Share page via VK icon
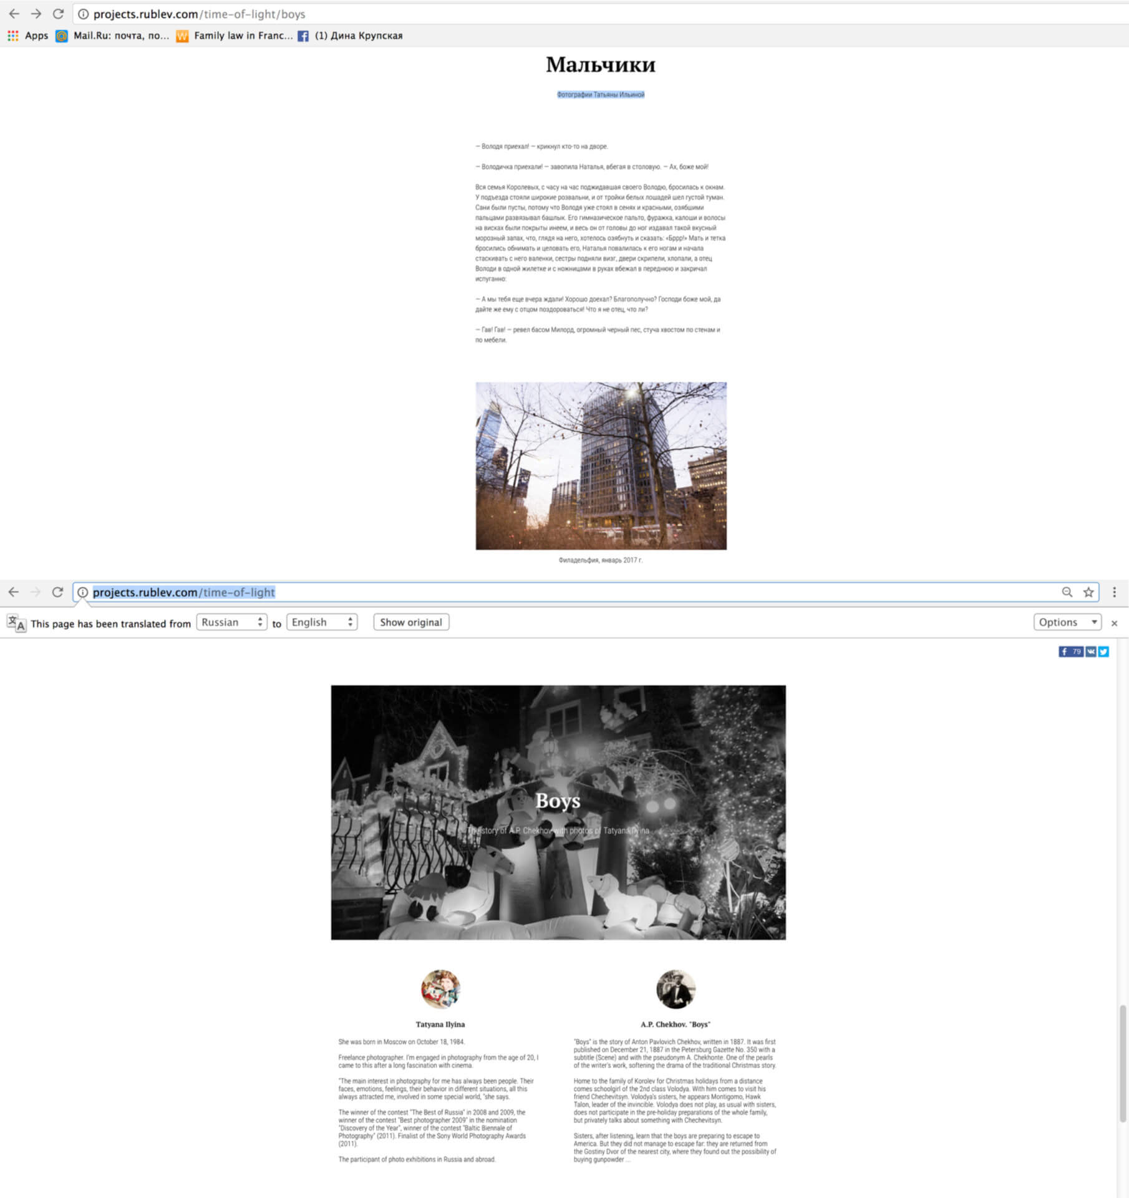The height and width of the screenshot is (1198, 1129). pos(1090,651)
